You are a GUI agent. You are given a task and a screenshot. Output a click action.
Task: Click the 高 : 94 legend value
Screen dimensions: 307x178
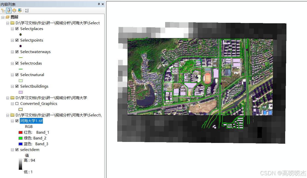click(29, 160)
